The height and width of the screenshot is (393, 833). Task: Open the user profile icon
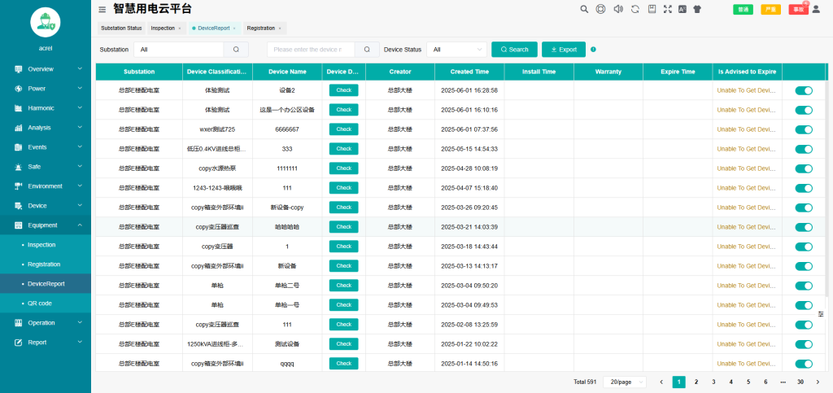tap(817, 9)
